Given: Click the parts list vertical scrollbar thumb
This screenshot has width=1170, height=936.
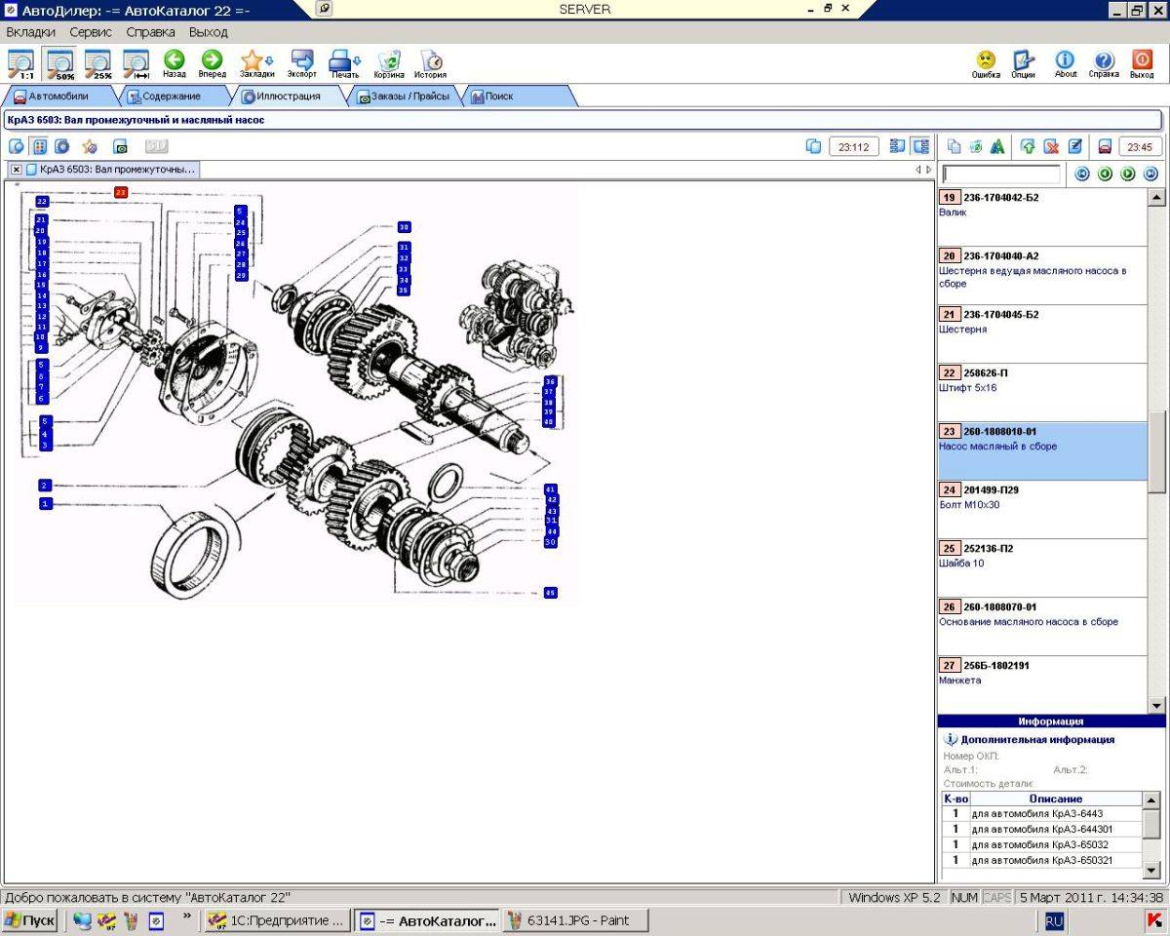Looking at the screenshot, I should tap(1157, 451).
